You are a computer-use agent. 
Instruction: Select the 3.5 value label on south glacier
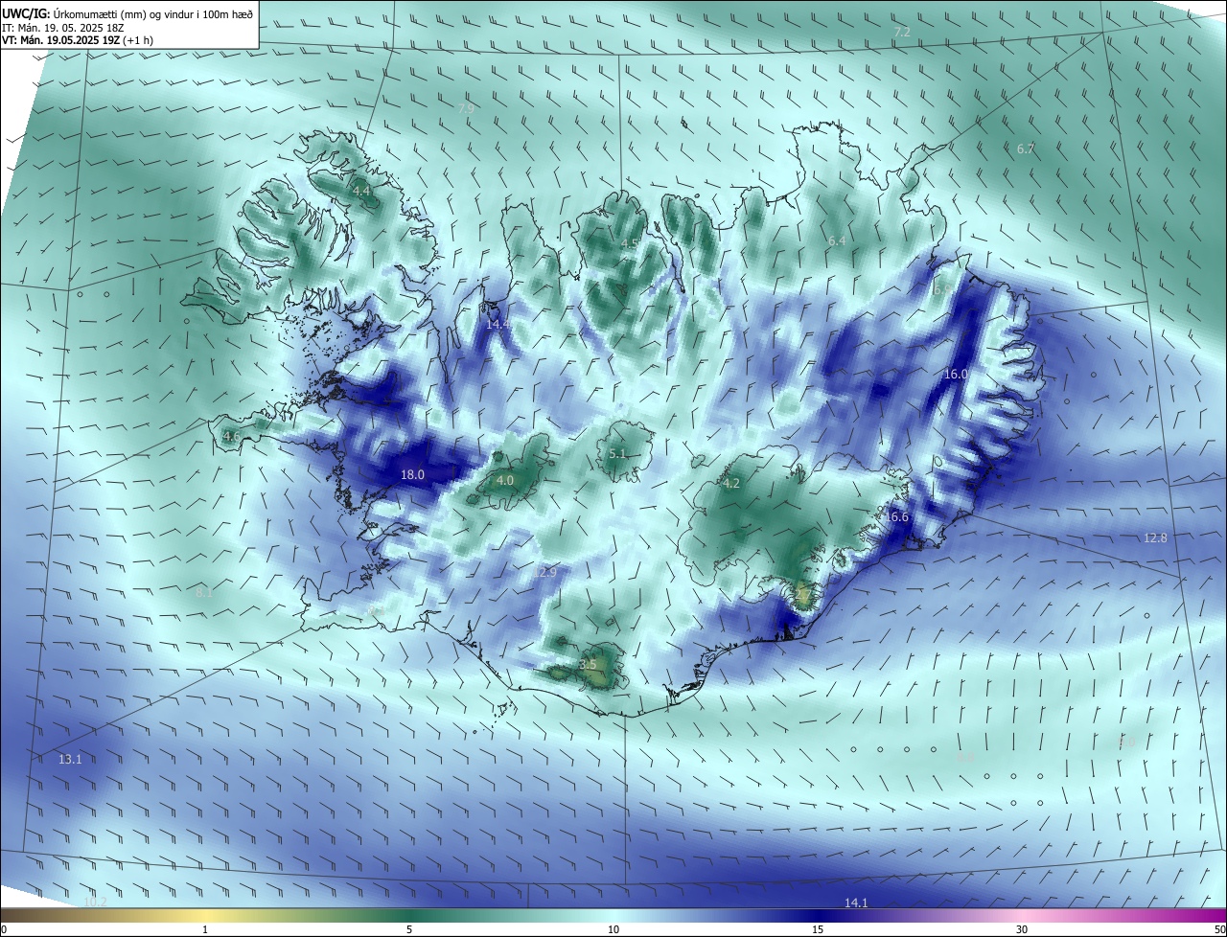click(x=588, y=664)
